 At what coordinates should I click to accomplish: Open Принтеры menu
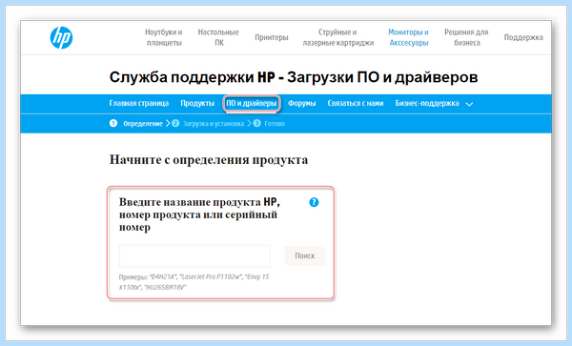coord(272,37)
